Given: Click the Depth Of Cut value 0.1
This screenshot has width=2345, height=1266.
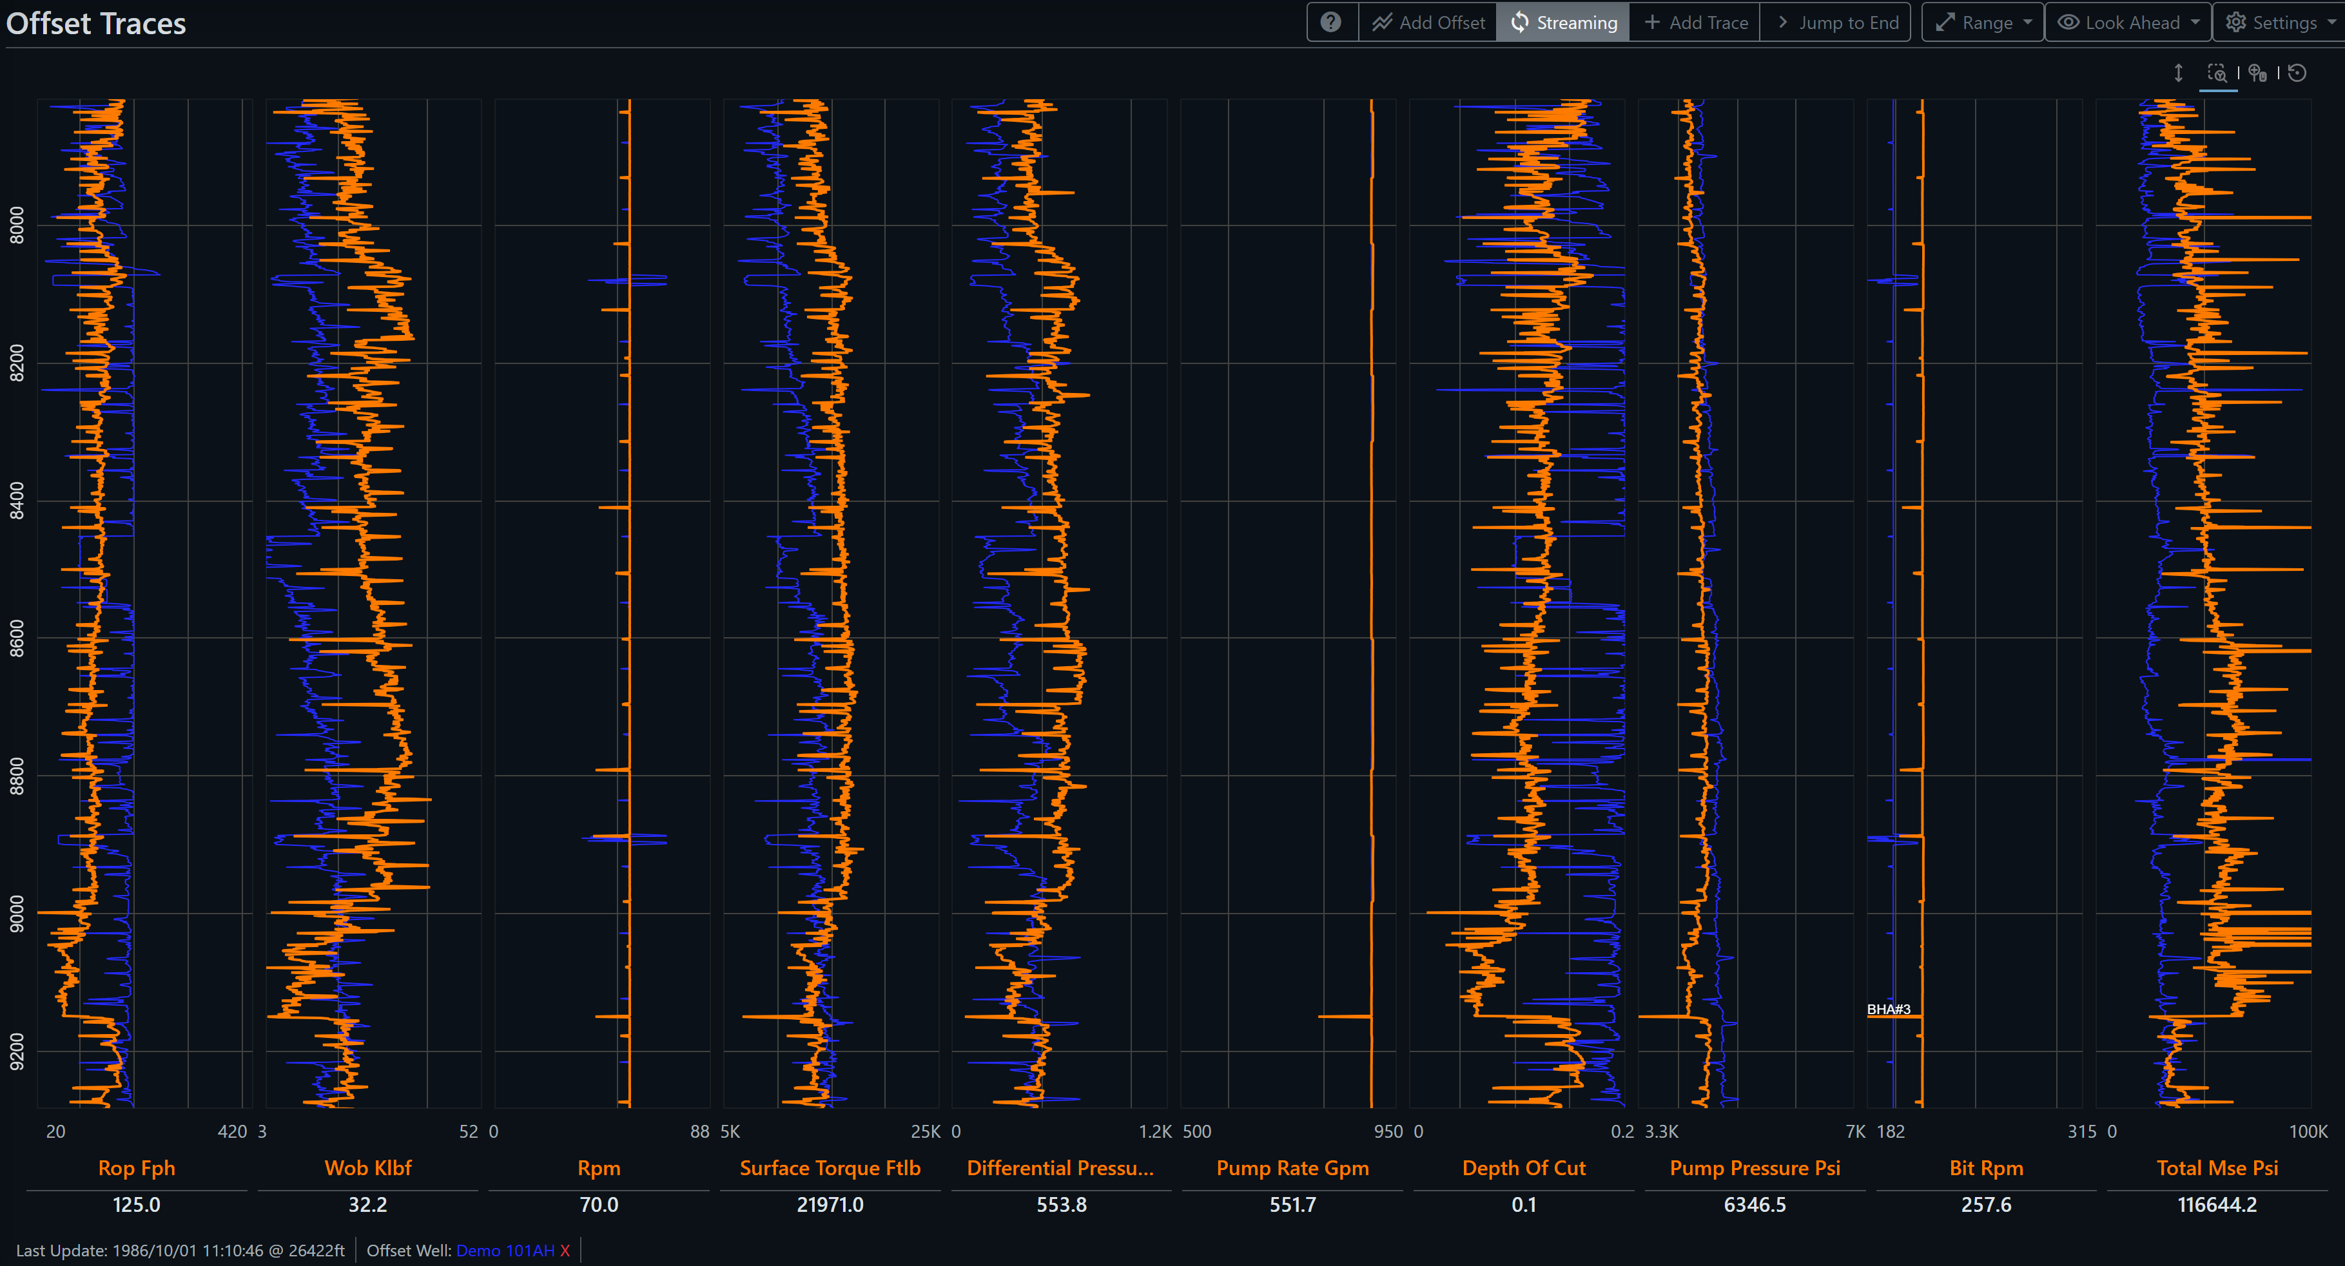Looking at the screenshot, I should 1524,1205.
